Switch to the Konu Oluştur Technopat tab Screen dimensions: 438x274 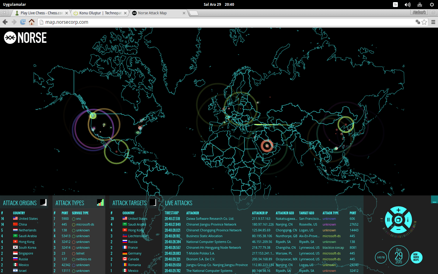tap(100, 13)
